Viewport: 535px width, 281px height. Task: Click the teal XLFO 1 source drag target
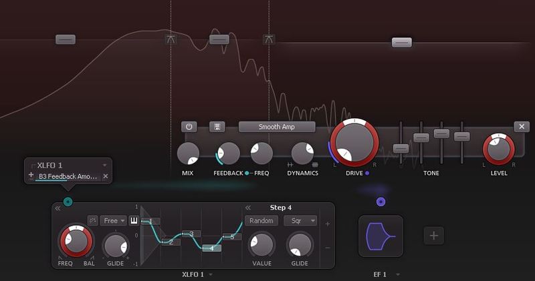[68, 202]
